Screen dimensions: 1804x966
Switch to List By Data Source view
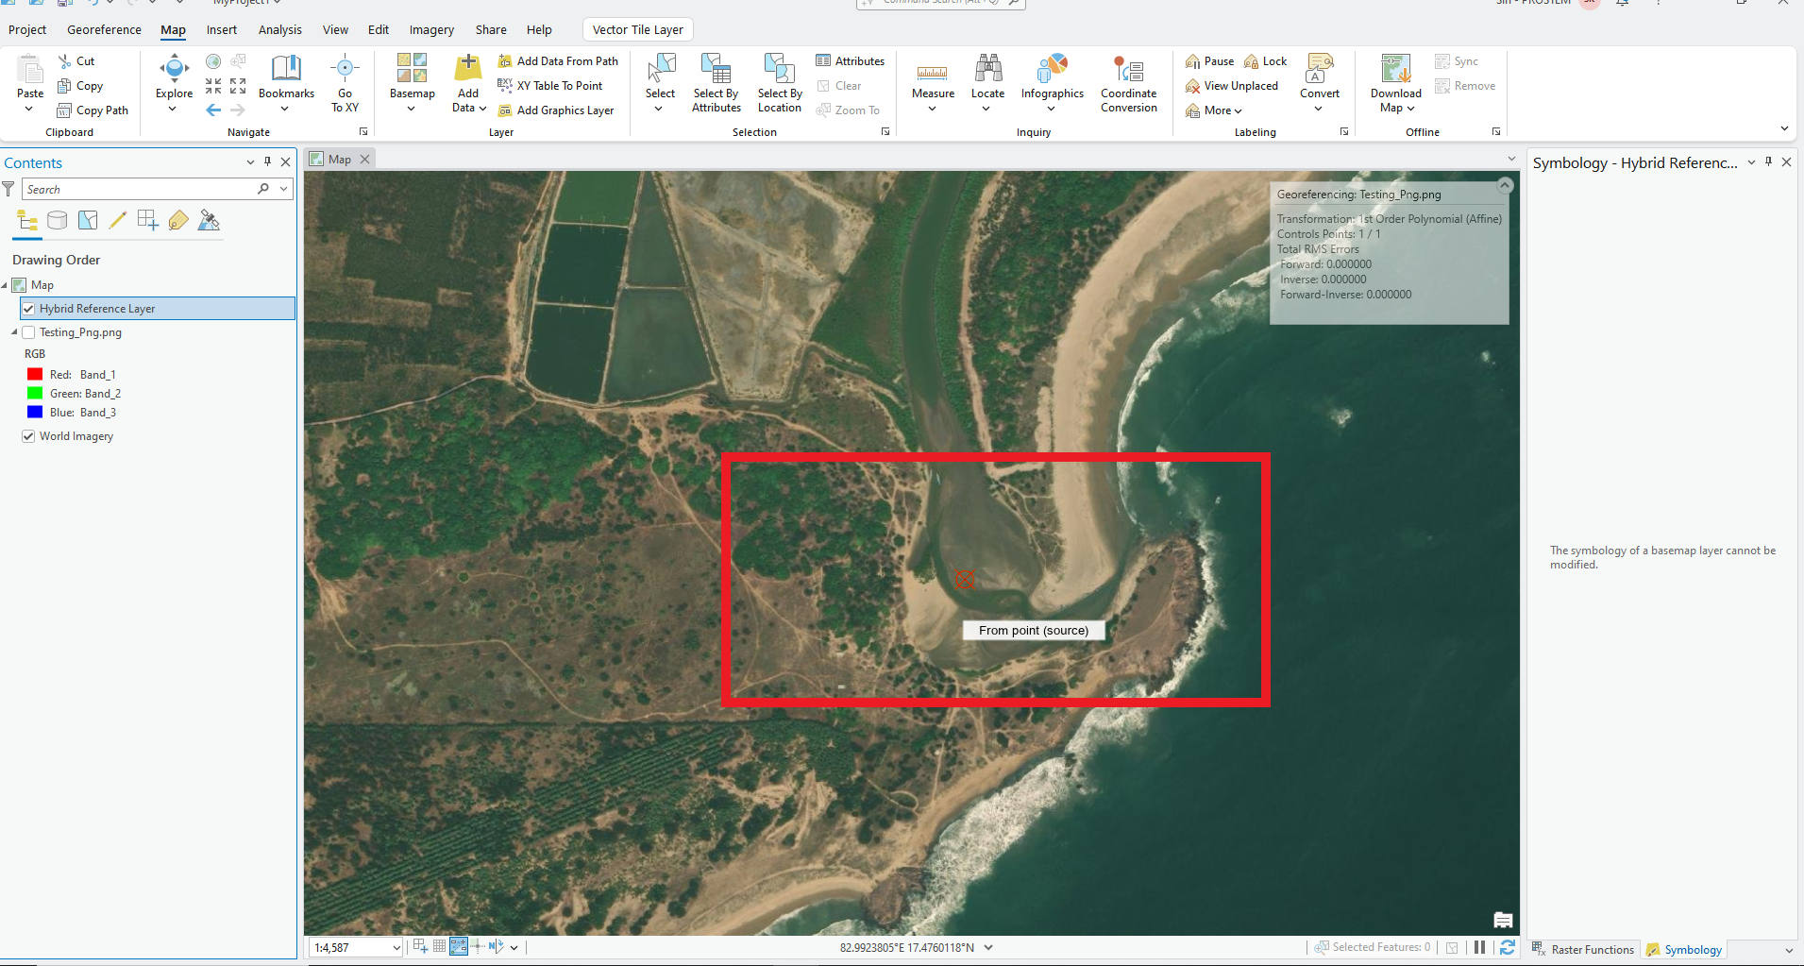[x=58, y=221]
